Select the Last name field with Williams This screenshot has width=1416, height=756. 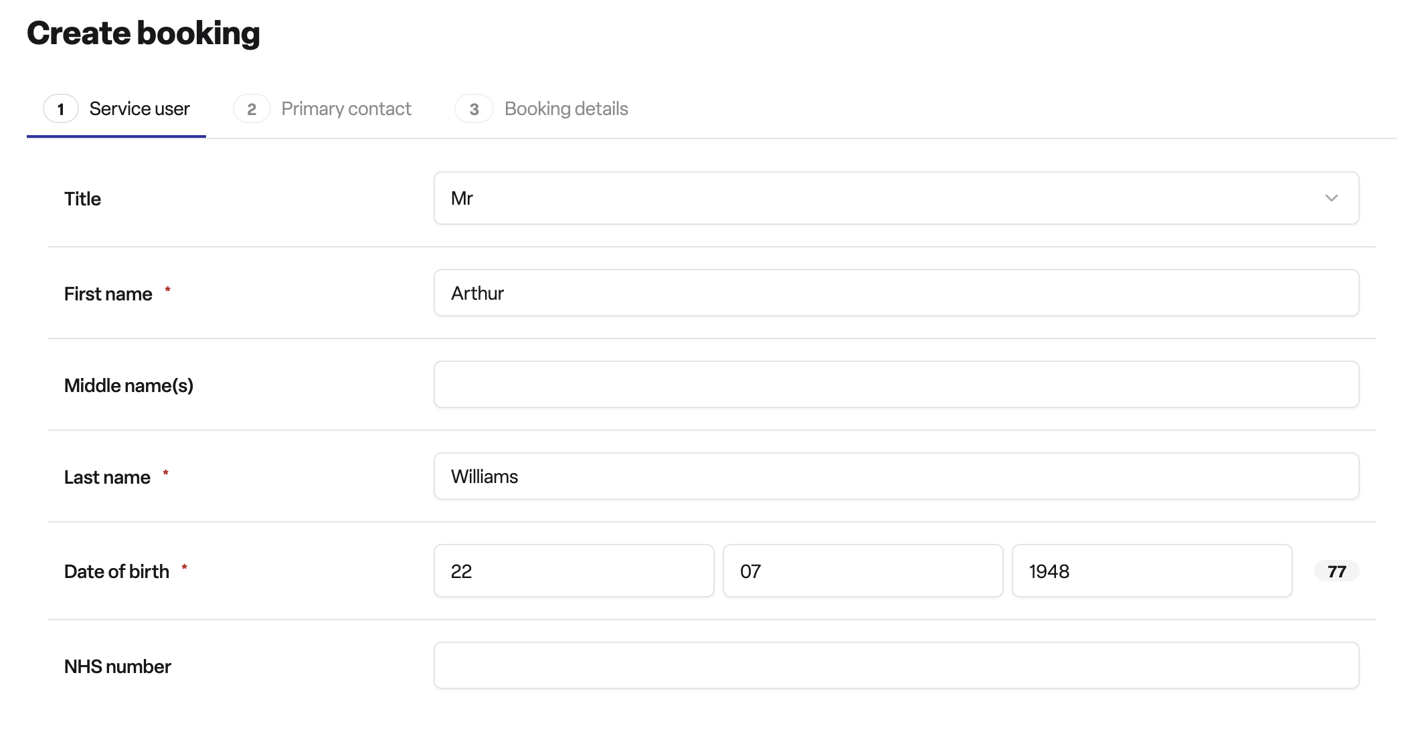(896, 476)
